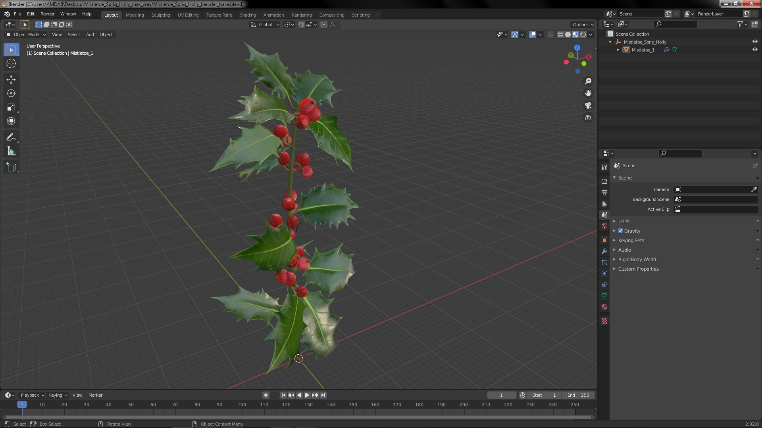Open the Object Constraint properties tab
The width and height of the screenshot is (762, 428).
pyautogui.click(x=604, y=285)
